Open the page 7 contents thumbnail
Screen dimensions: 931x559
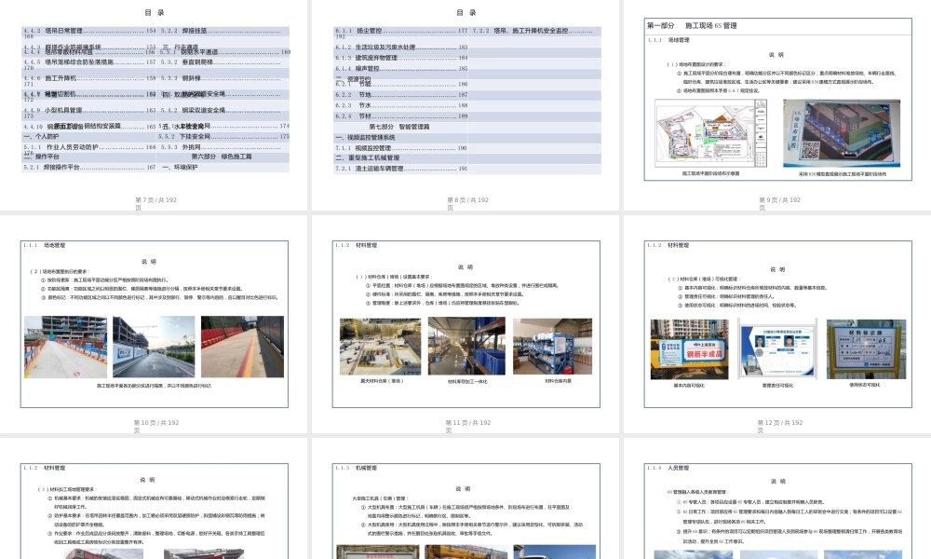[x=154, y=105]
